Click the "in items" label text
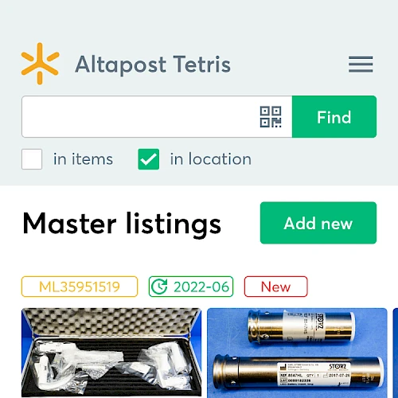This screenshot has height=398, width=398. (83, 159)
